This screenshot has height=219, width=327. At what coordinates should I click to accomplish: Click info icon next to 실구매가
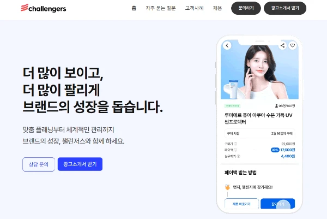coord(238,156)
